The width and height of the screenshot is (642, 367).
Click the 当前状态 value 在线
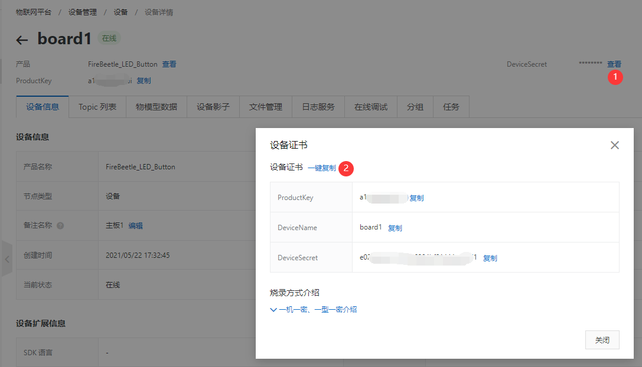point(113,285)
